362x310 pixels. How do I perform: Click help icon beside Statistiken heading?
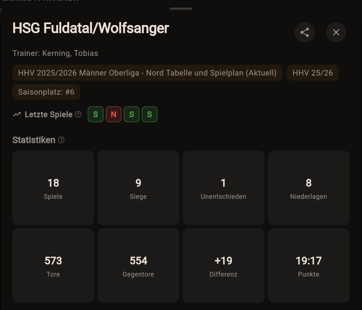tap(61, 140)
